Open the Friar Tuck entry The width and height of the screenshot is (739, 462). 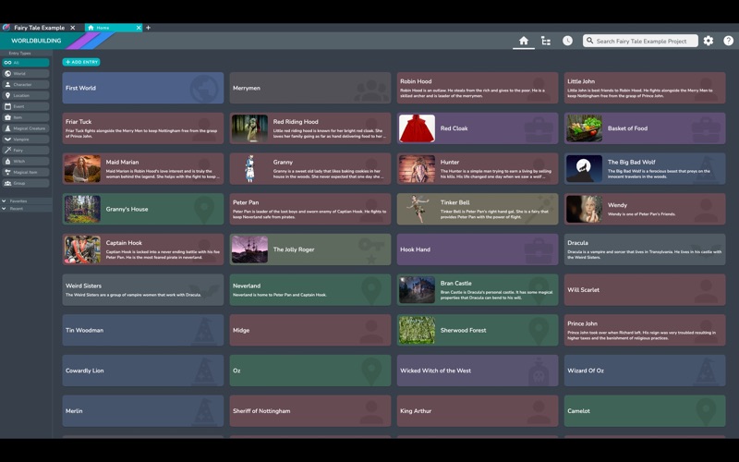(x=143, y=128)
